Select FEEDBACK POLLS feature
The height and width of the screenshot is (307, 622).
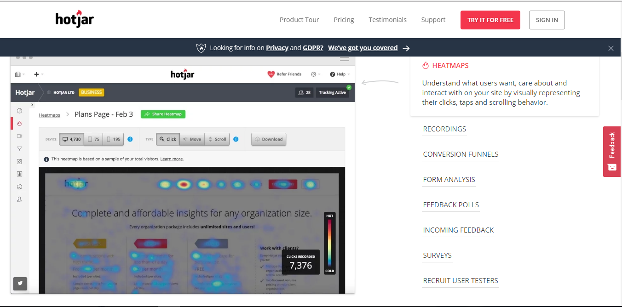point(451,205)
